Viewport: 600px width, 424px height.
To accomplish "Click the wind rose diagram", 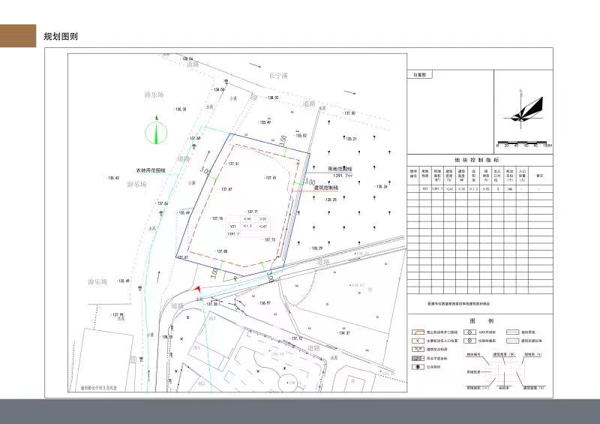I will pos(526,110).
